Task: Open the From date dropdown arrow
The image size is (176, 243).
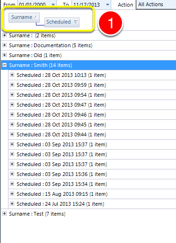Action: point(53,5)
